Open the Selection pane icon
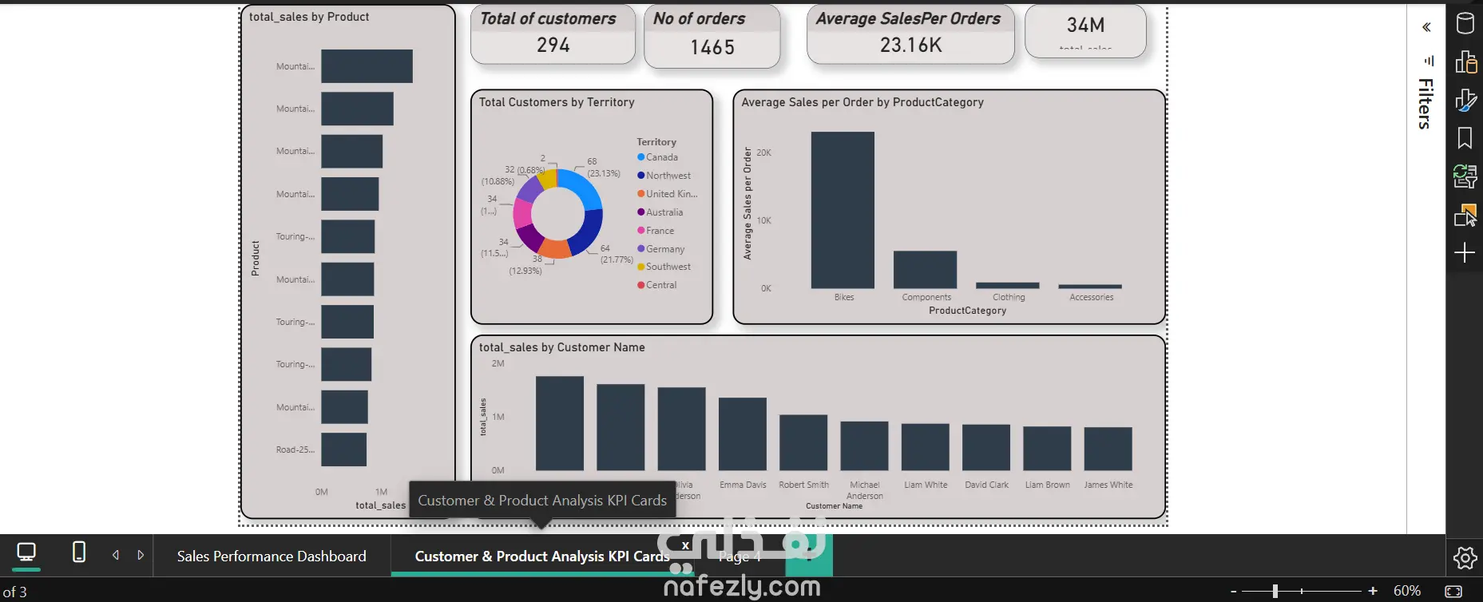The height and width of the screenshot is (602, 1483). point(1465,215)
